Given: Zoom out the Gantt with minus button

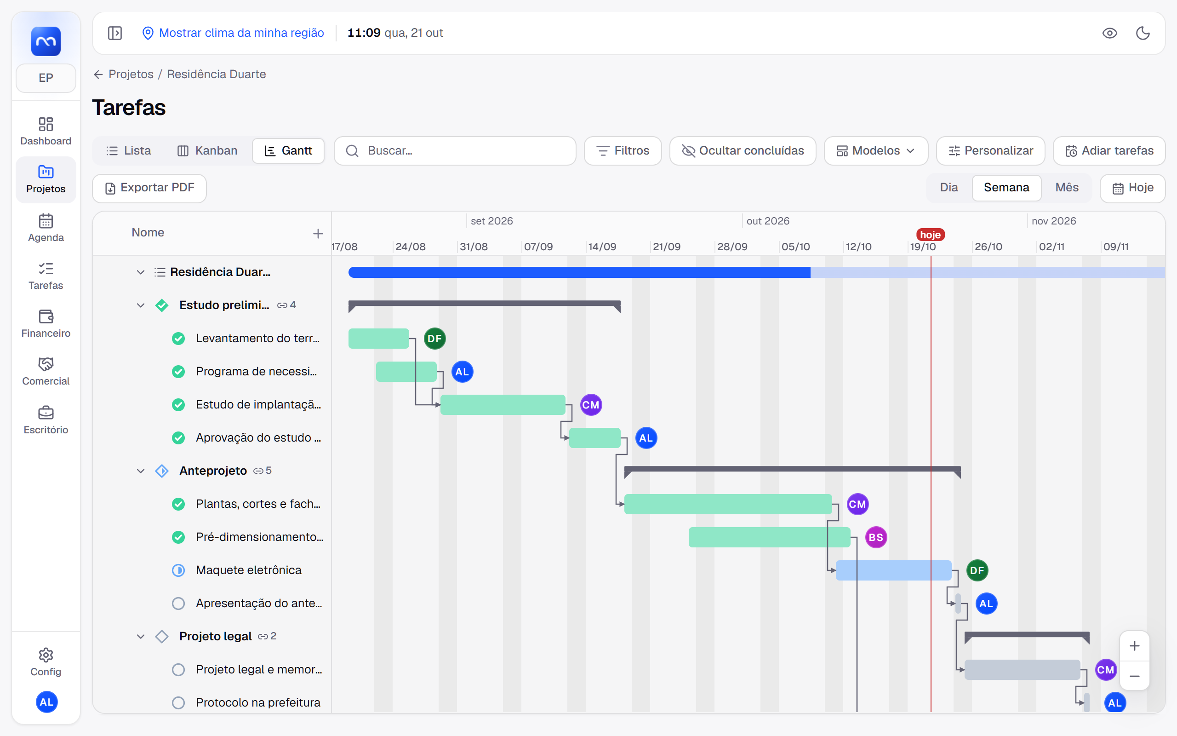Looking at the screenshot, I should (x=1134, y=676).
